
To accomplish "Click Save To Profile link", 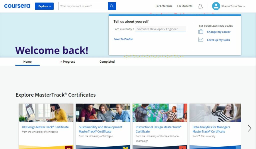I will [x=123, y=39].
